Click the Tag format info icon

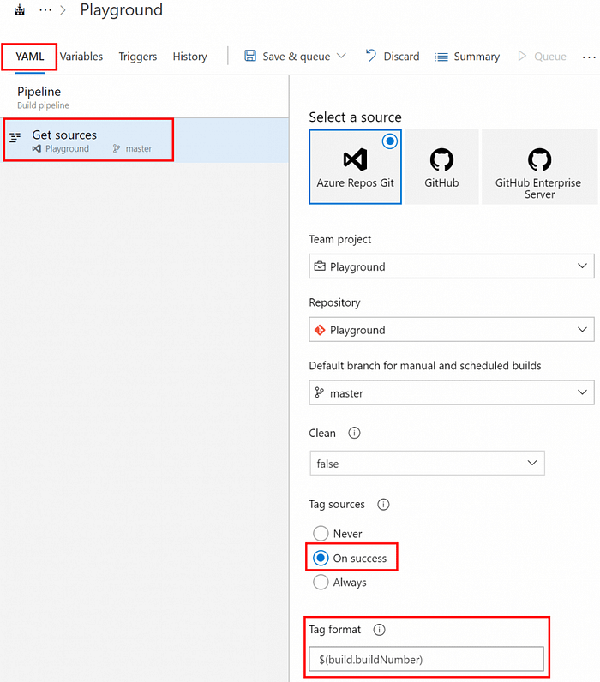(x=380, y=630)
